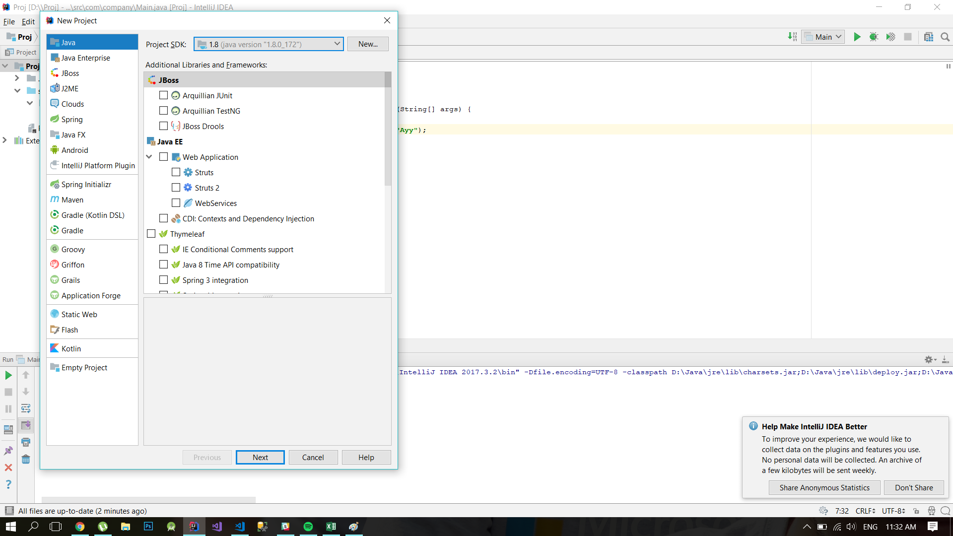Click the Run Main toolbar icon
Screen dimensions: 953x536
[x=857, y=37]
